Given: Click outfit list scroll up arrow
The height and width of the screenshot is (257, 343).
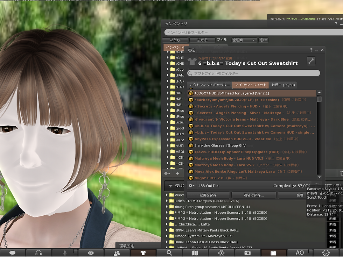Looking at the screenshot, I should click(x=319, y=92).
